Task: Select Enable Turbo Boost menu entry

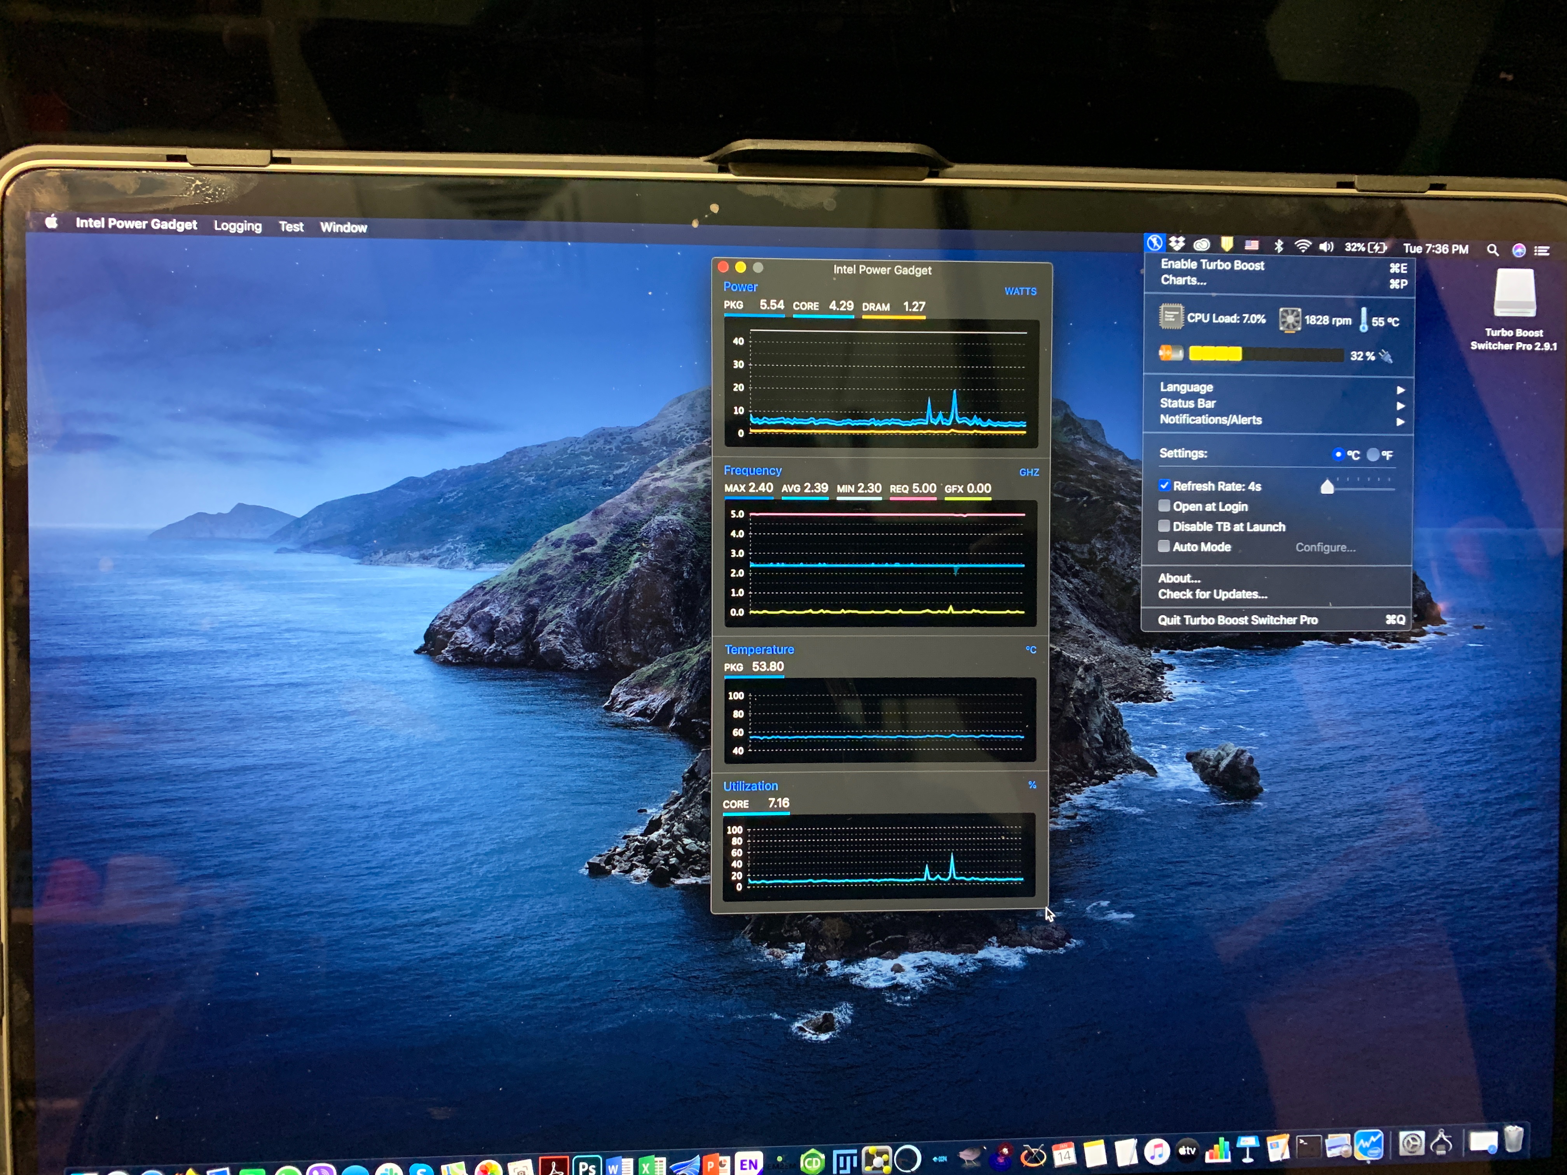Action: [x=1212, y=265]
